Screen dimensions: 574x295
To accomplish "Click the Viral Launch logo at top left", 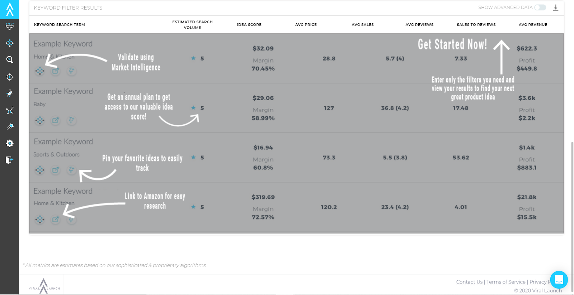I will 9,9.
